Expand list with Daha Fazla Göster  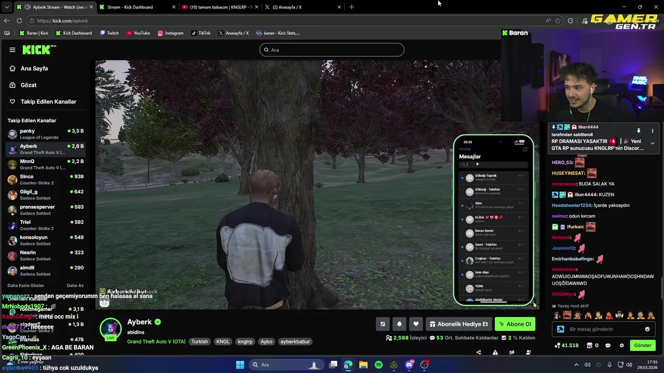26,285
